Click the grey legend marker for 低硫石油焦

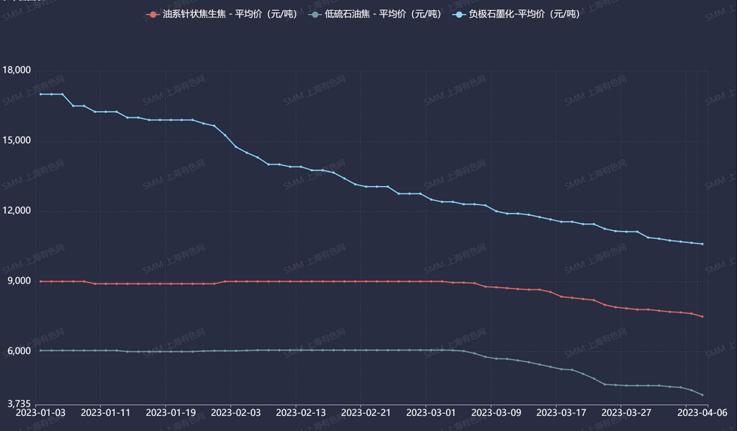(314, 14)
